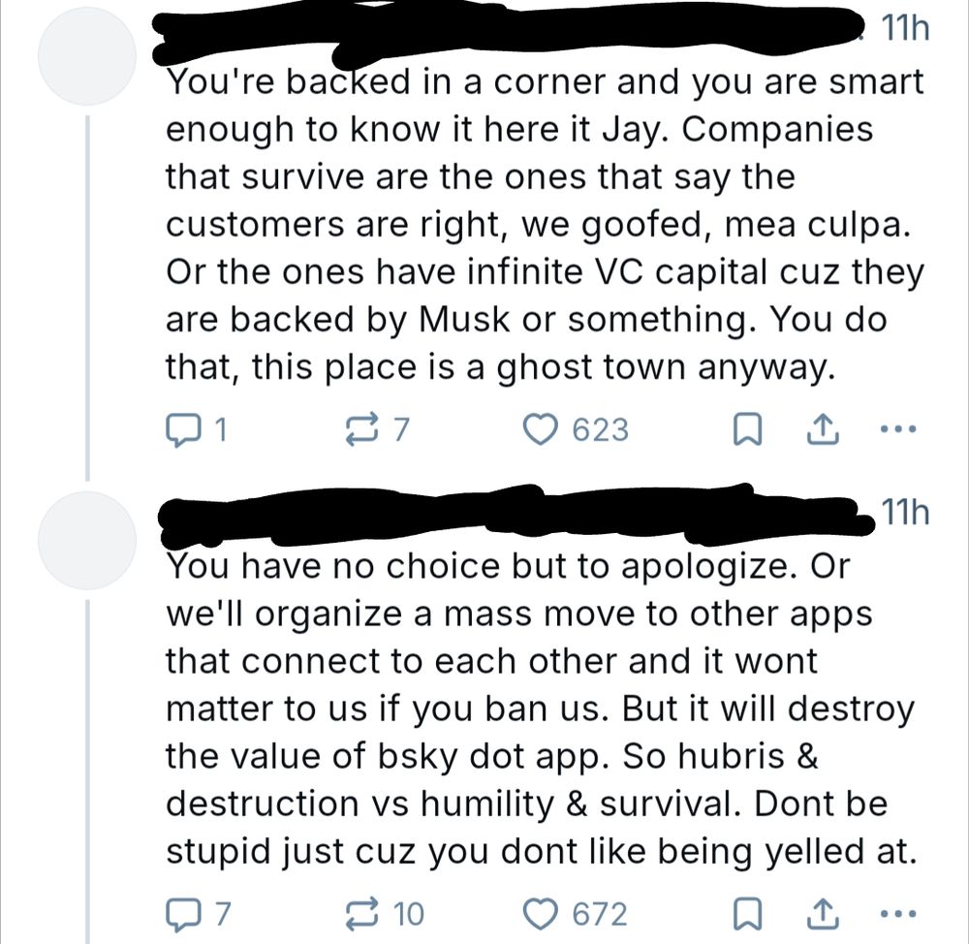
Task: Reply to the "backed in a corner" post
Action: 182,428
